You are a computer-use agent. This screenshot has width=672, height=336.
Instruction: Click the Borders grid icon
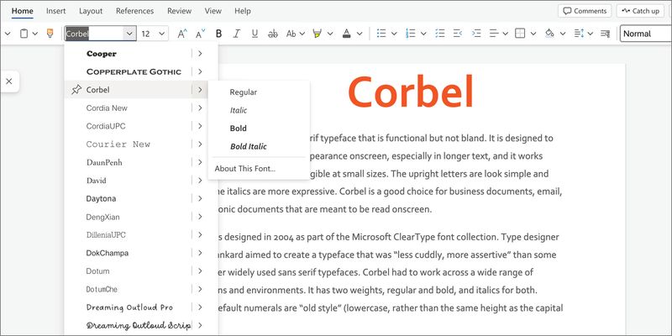coord(520,34)
